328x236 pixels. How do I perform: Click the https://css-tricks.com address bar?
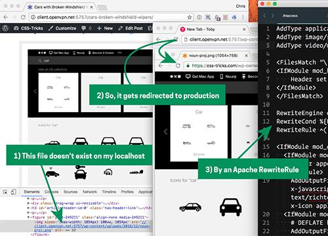221,66
